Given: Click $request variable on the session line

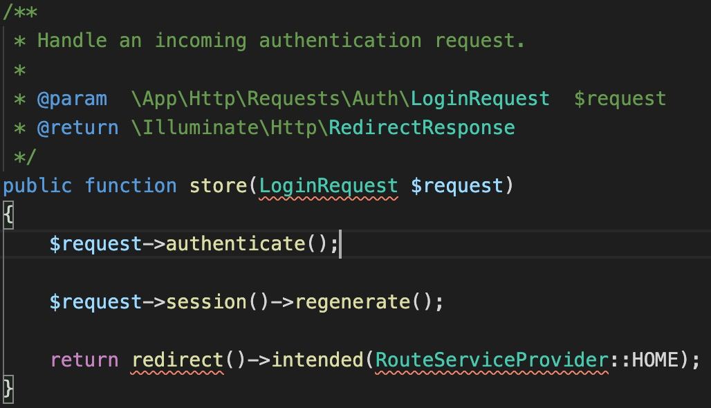Looking at the screenshot, I should [x=96, y=302].
